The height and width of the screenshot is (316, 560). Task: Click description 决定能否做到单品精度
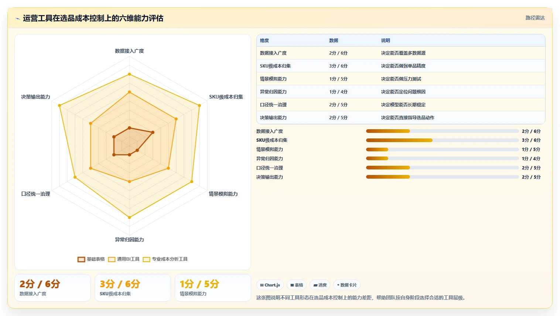[x=403, y=66]
